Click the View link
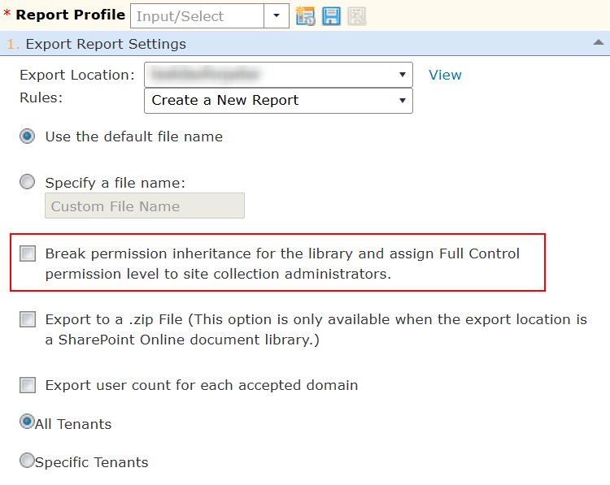Viewport: 610px width, 485px height. pos(445,75)
